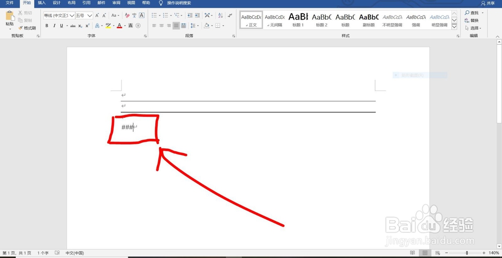The image size is (502, 258).
Task: Click the phonetic guide (文) icon
Action: [x=135, y=16]
